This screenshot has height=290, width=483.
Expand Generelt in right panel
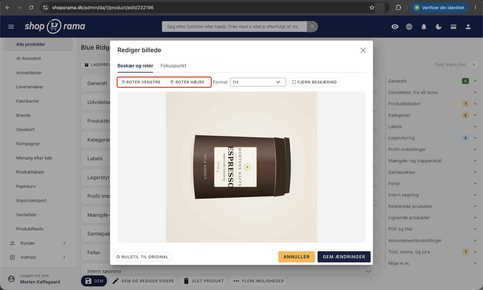[433, 81]
